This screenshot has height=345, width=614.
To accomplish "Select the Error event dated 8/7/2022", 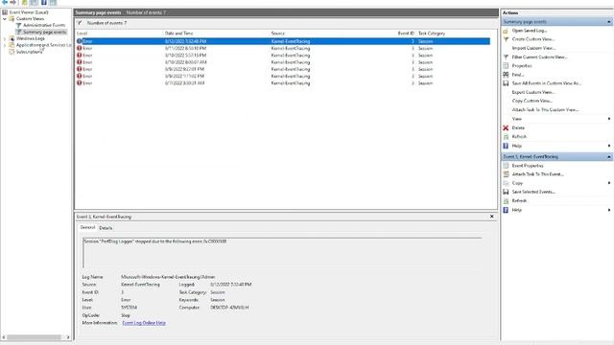I will pyautogui.click(x=283, y=83).
